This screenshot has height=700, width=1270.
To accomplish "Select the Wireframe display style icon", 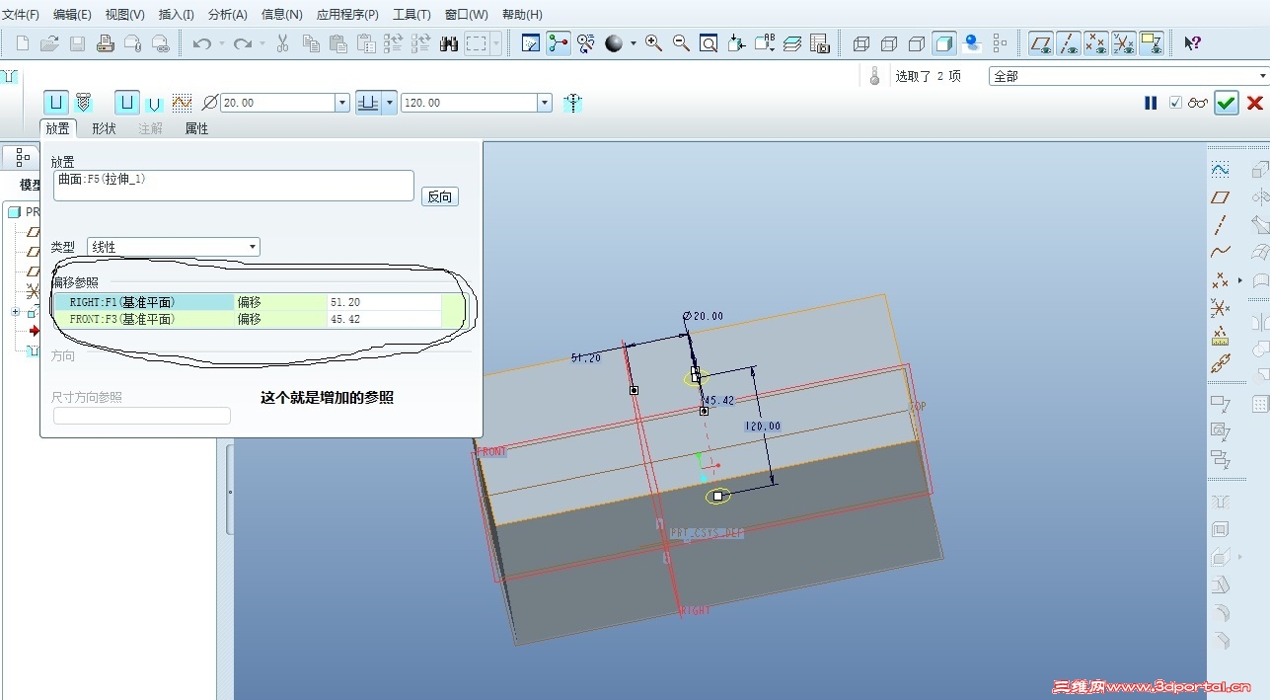I will pyautogui.click(x=860, y=43).
